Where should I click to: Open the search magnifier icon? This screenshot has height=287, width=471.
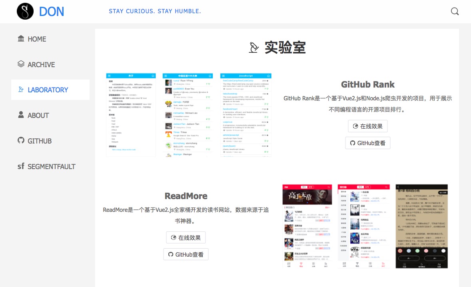(455, 12)
